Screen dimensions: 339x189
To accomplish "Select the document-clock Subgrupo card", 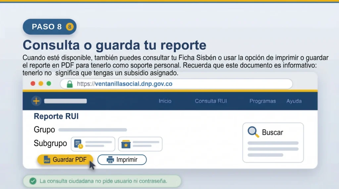I will (x=93, y=144).
